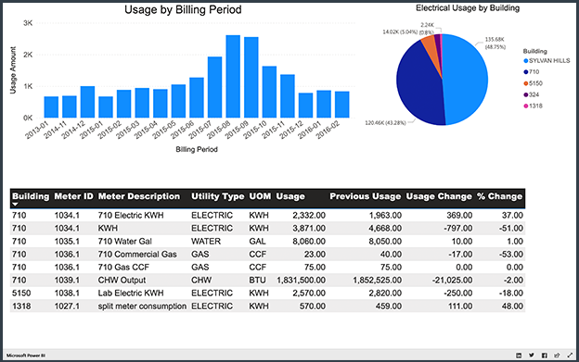The width and height of the screenshot is (579, 362).
Task: Click the Electrical Usage by Building chart title
Action: [468, 8]
